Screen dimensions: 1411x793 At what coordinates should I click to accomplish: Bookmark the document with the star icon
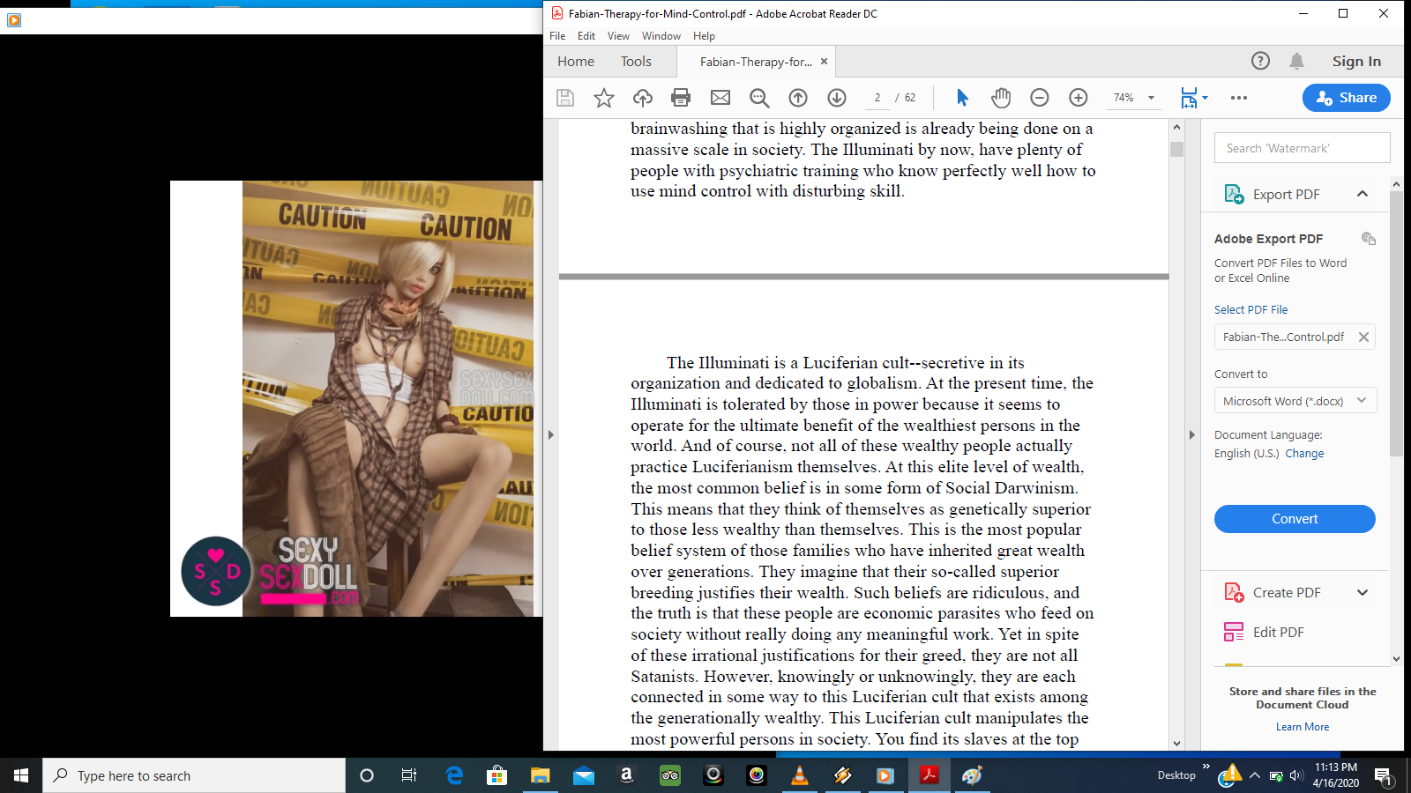(604, 98)
